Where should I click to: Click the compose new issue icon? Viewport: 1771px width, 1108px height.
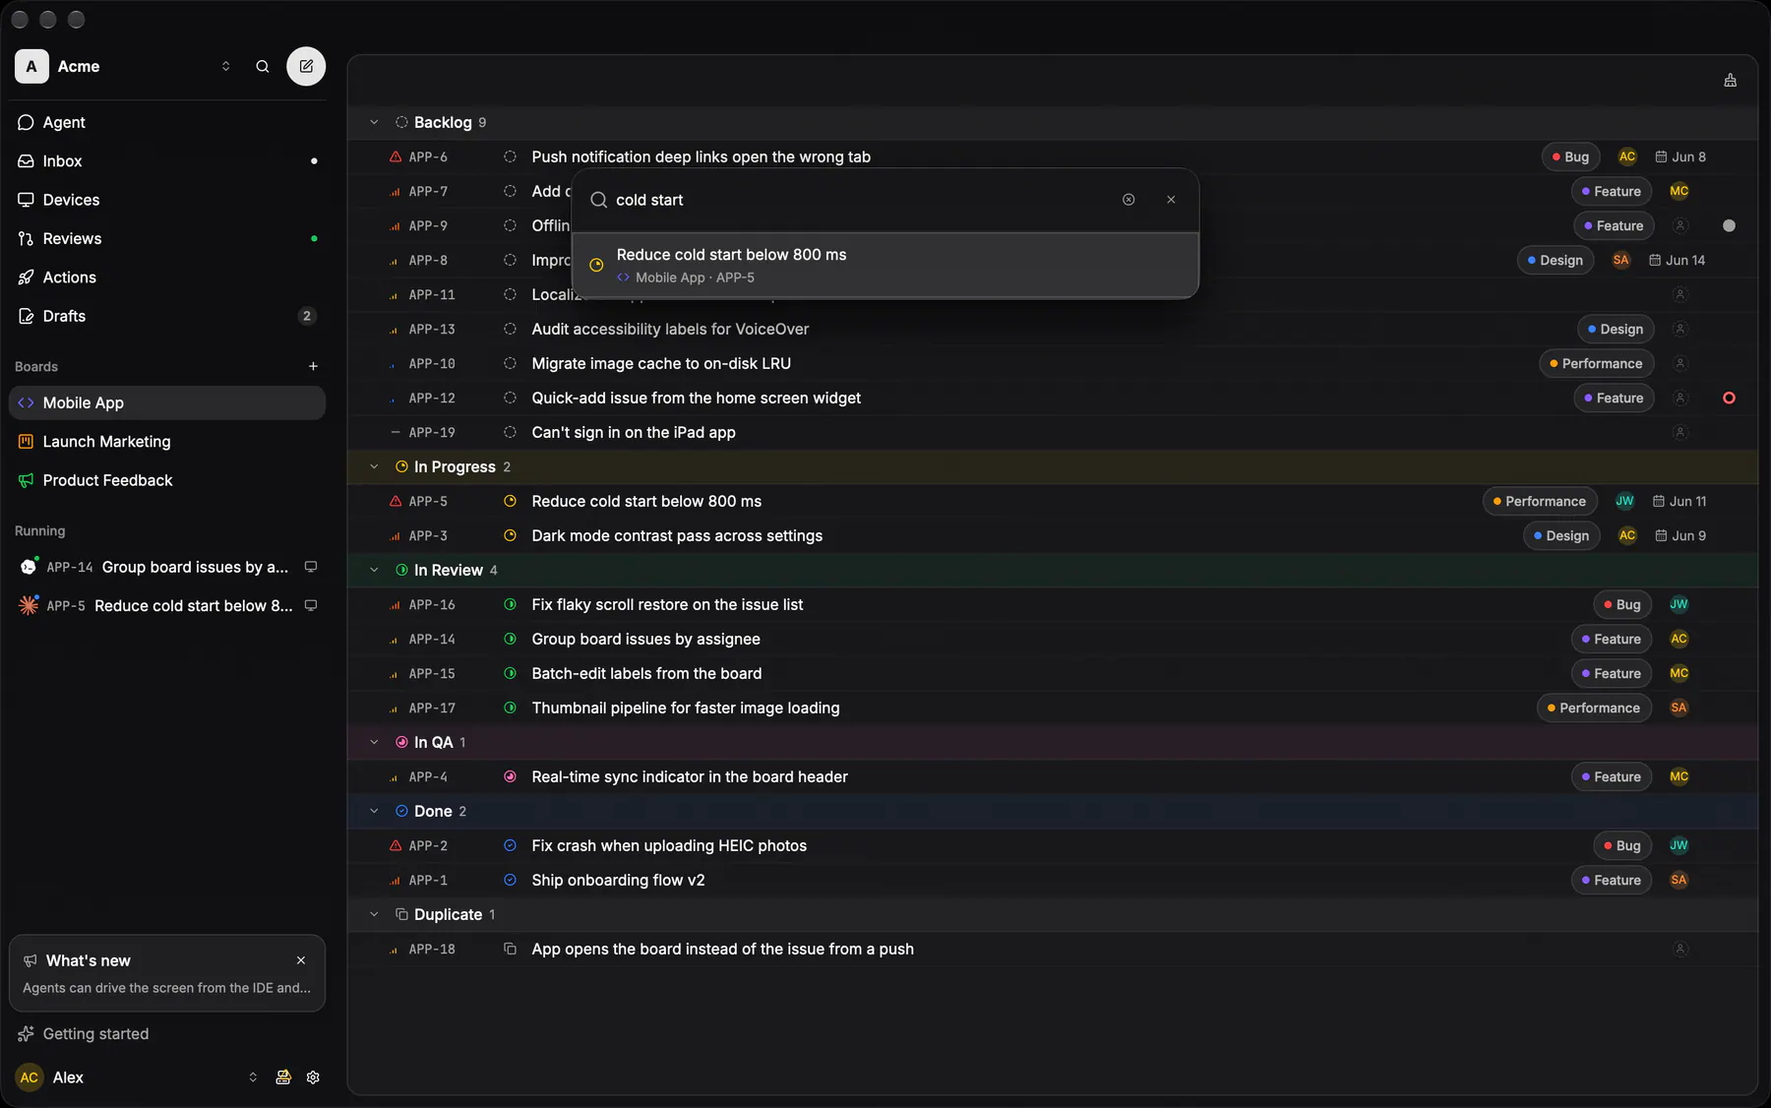[306, 66]
